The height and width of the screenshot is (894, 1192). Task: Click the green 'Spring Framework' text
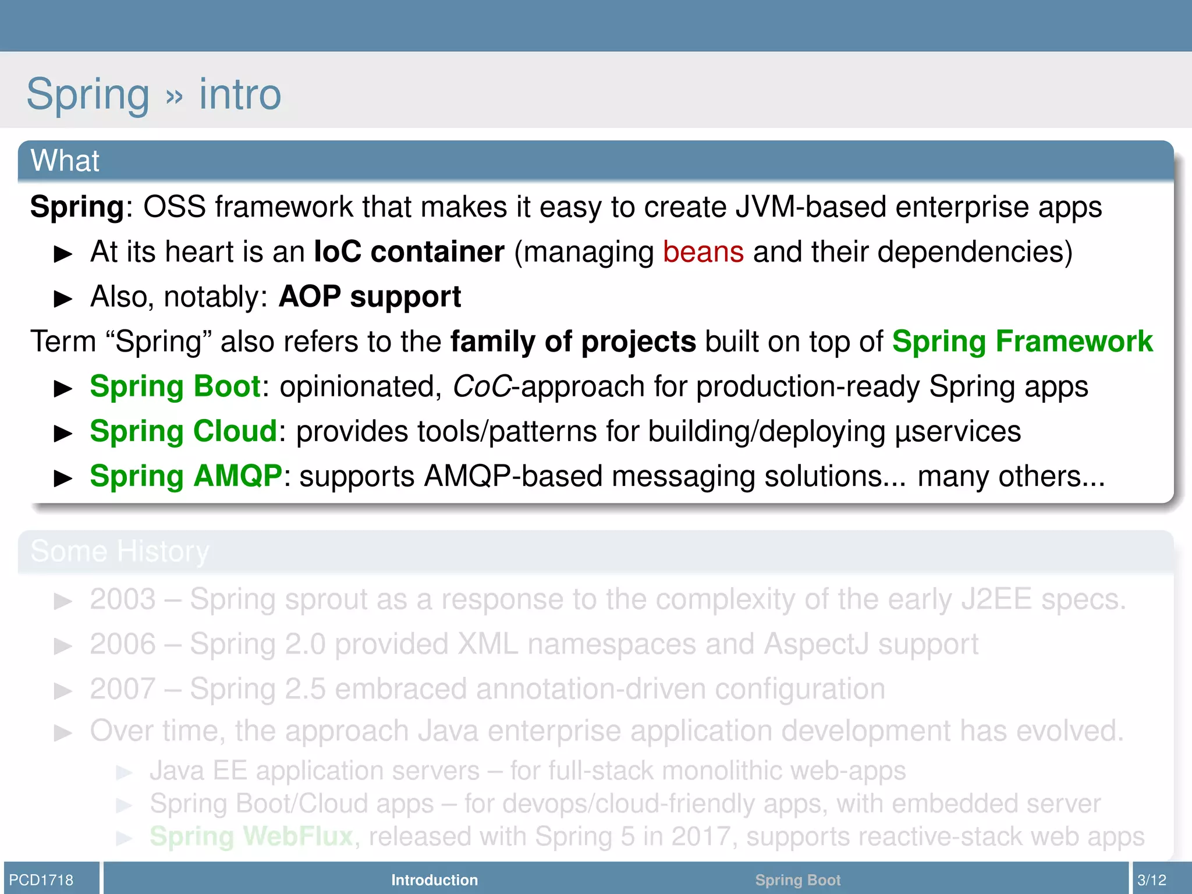tap(1022, 341)
